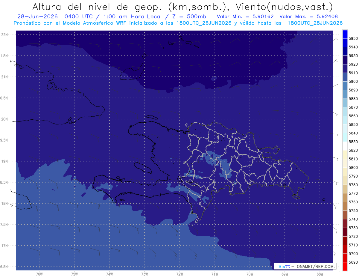This screenshot has height=278, width=359.
Task: Click the 73W longitude label
Action: click(x=144, y=274)
